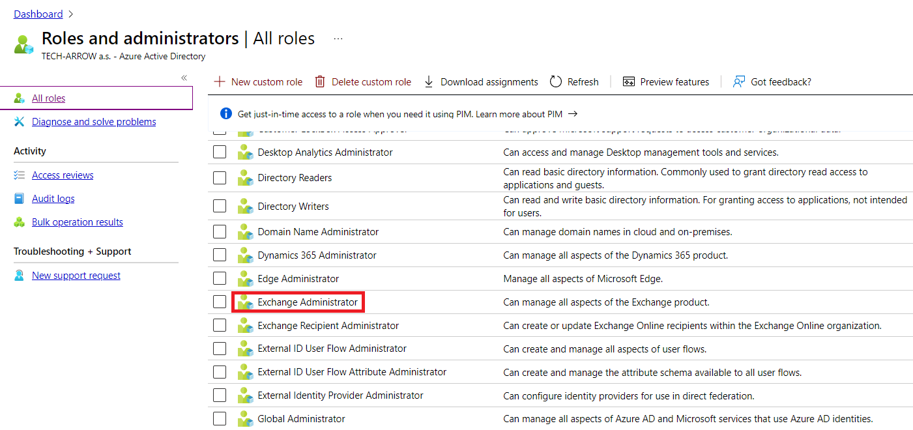Follow the Learn more about PIM arrow
Viewport: 913px width, 430px height.
pyautogui.click(x=573, y=114)
